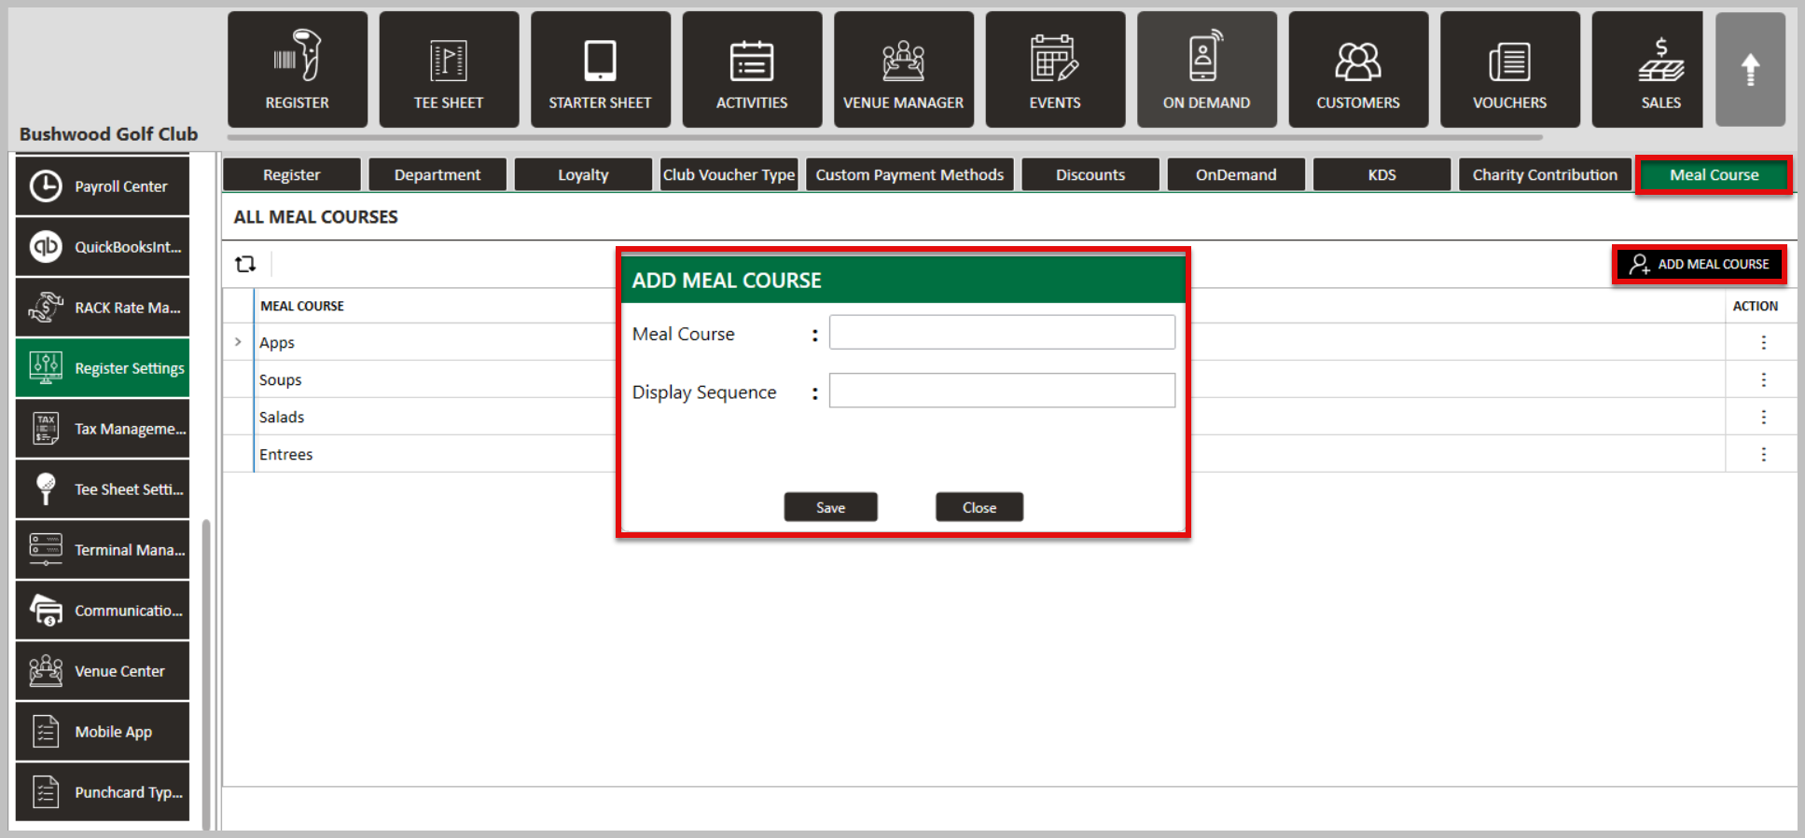Click the top navigation horizontal scrollbar
Viewport: 1805px width, 838px height.
coord(884,137)
